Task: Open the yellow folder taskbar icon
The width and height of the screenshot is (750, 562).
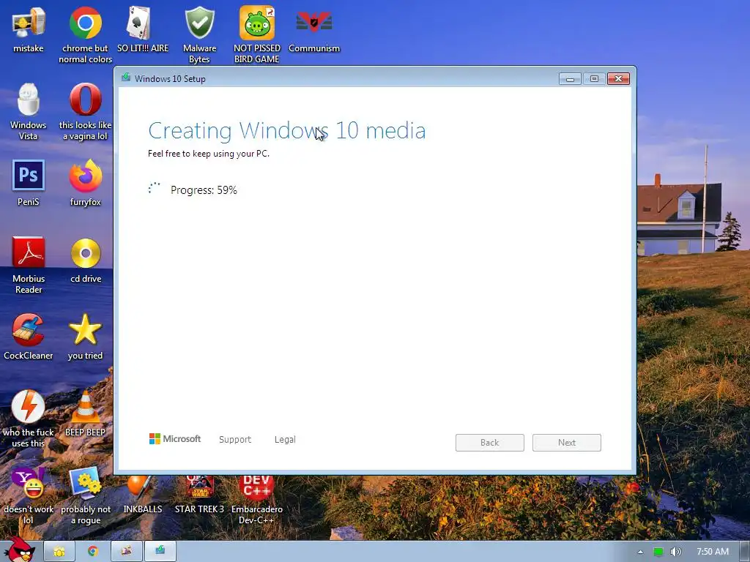Action: coord(59,552)
